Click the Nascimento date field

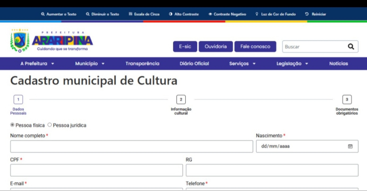click(307, 146)
